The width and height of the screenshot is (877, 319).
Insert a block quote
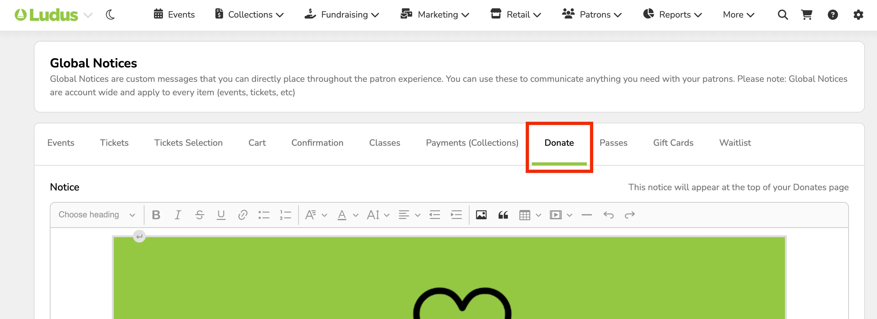pyautogui.click(x=503, y=215)
